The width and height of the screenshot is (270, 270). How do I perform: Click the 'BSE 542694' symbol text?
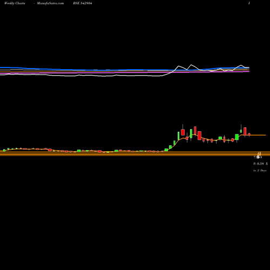click(83, 3)
